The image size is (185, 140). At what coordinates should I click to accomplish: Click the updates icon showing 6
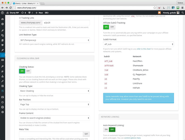[24, 13]
